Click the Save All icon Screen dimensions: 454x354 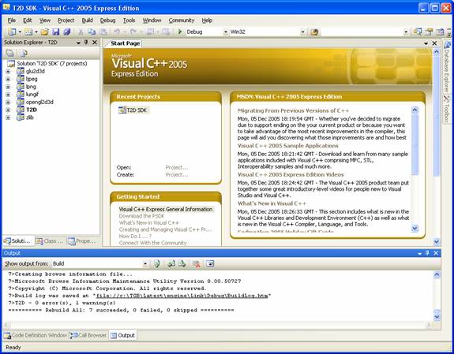67,32
